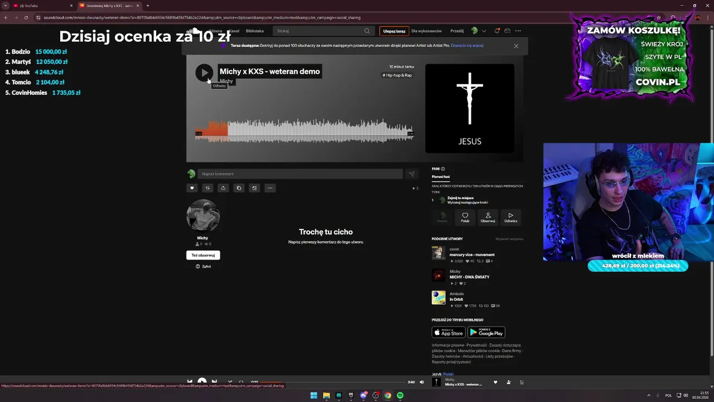Open the messages envelope icon
This screenshot has width=714, height=402.
(x=508, y=31)
